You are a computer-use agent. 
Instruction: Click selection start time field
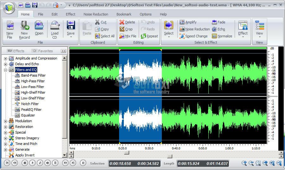click(120, 163)
